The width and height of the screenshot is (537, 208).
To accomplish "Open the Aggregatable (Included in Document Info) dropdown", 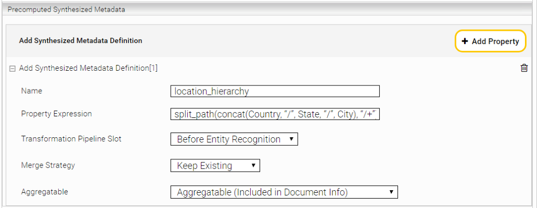I will (284, 192).
